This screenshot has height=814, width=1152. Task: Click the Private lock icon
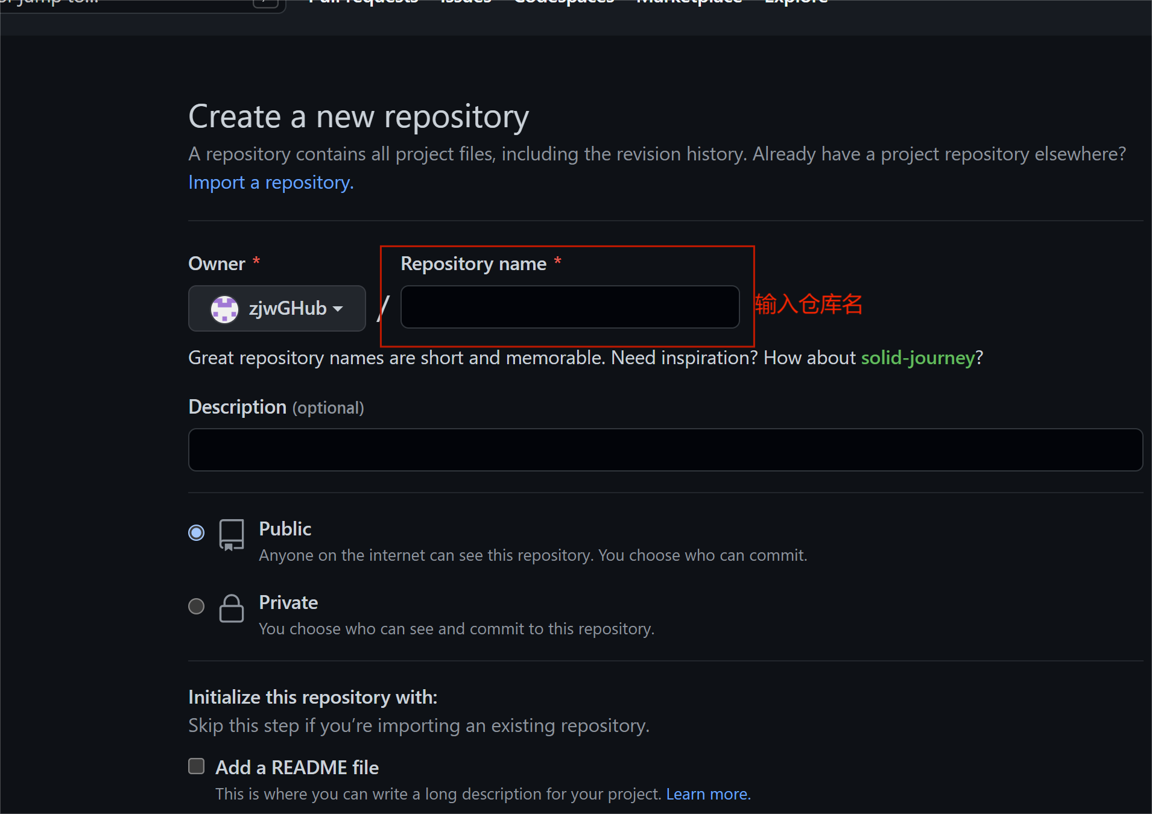point(232,608)
